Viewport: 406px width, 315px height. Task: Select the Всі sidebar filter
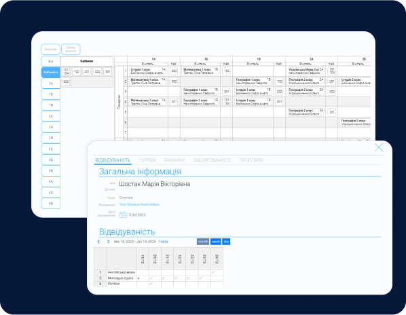point(50,62)
